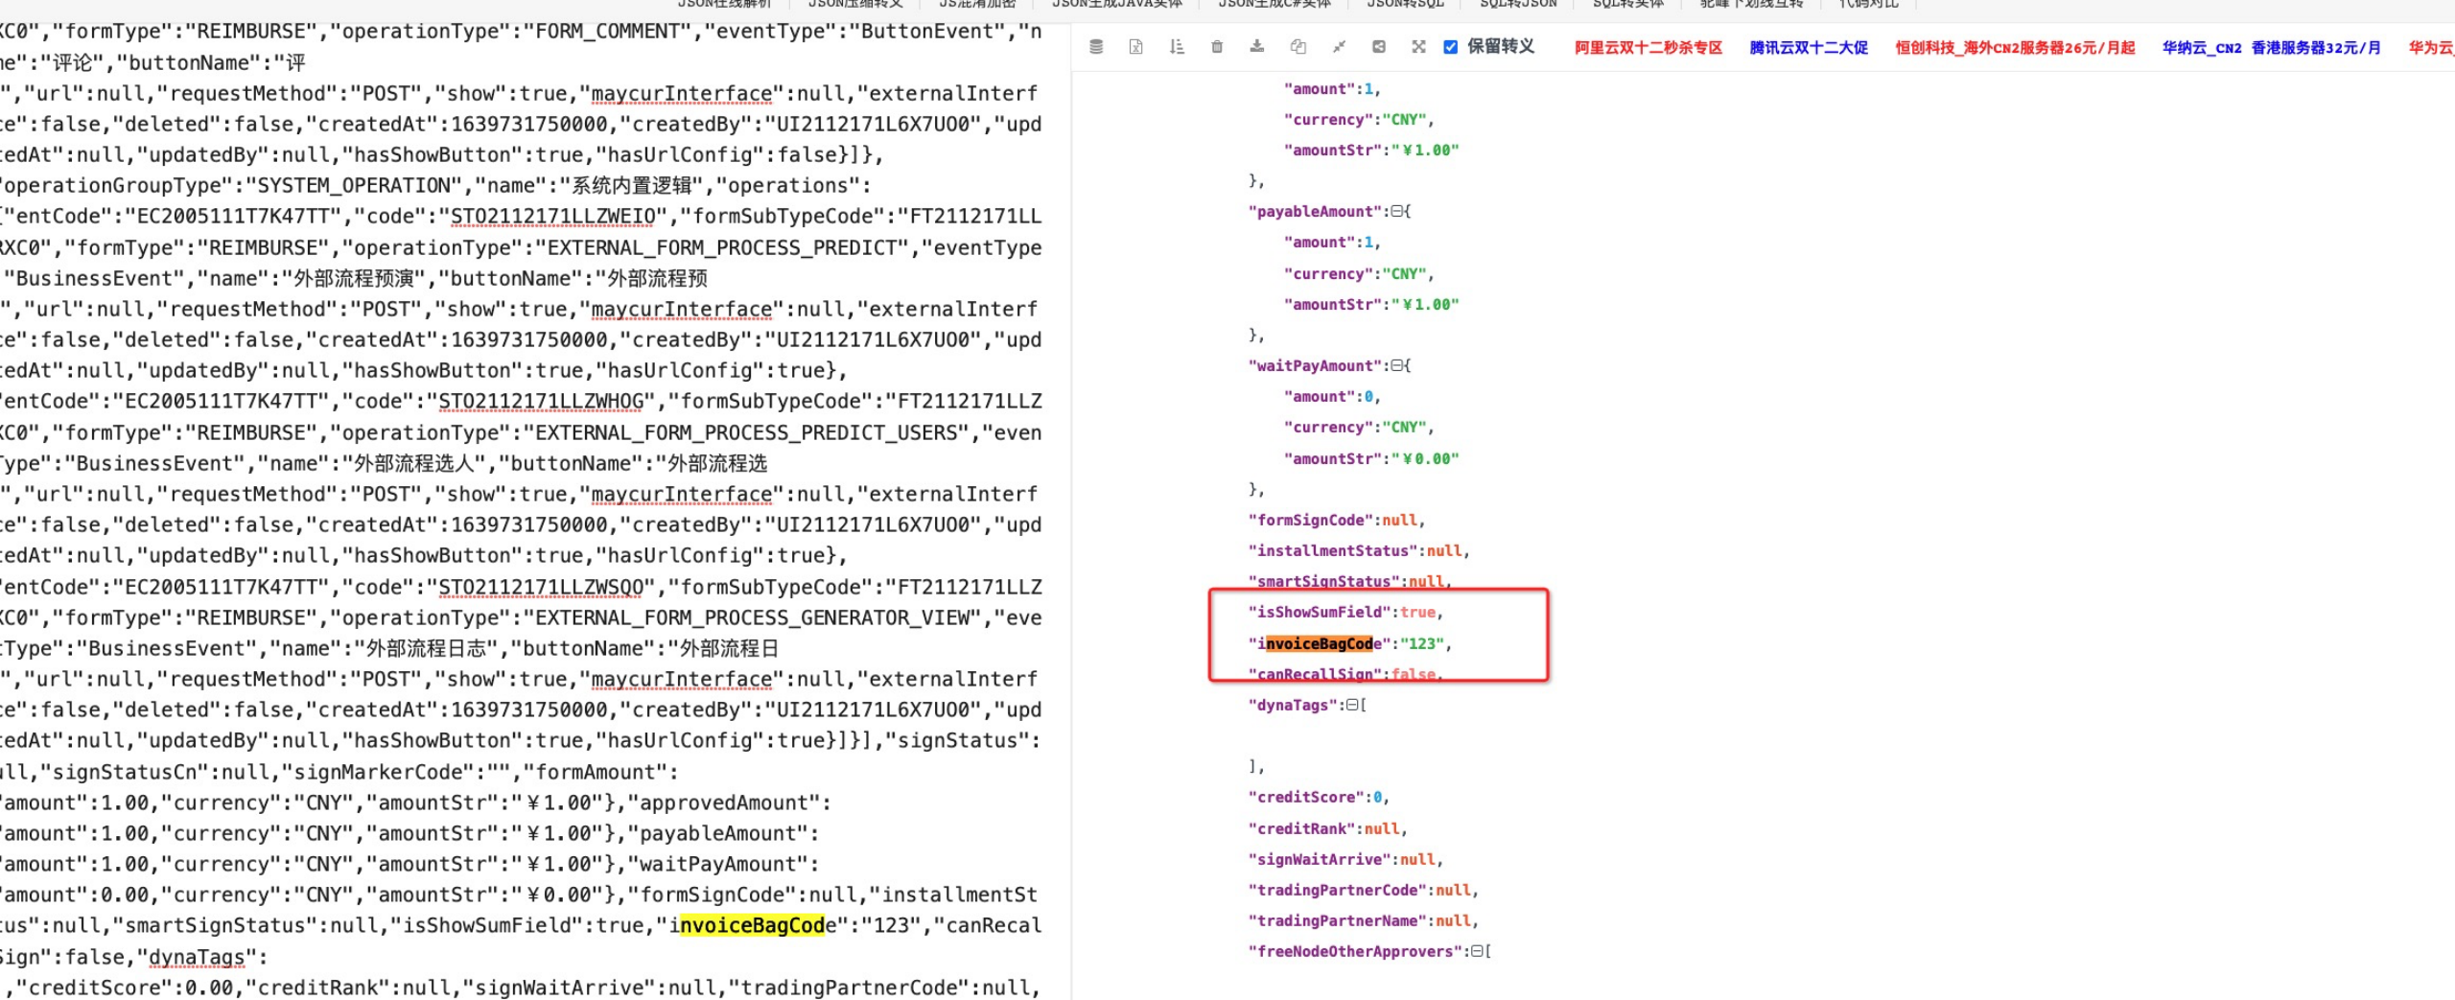Copy the formatted JSON via copy icon
Viewport: 2455px width, 1000px height.
pos(1298,47)
